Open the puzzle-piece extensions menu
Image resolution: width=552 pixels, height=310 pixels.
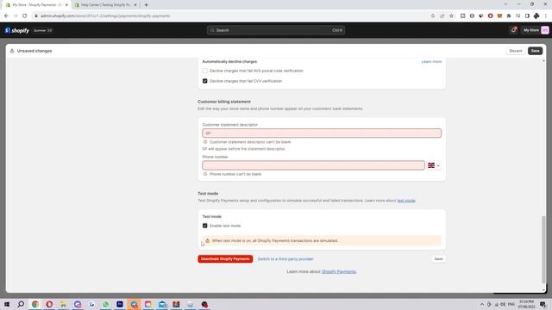coord(508,15)
